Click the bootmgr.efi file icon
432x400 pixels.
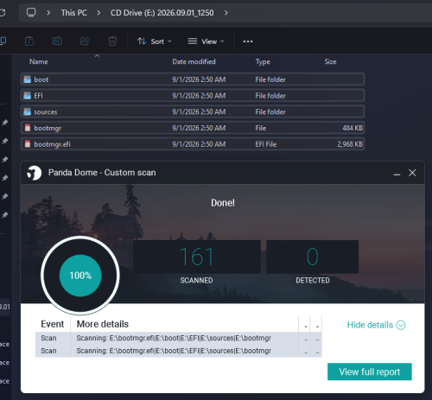tap(28, 143)
